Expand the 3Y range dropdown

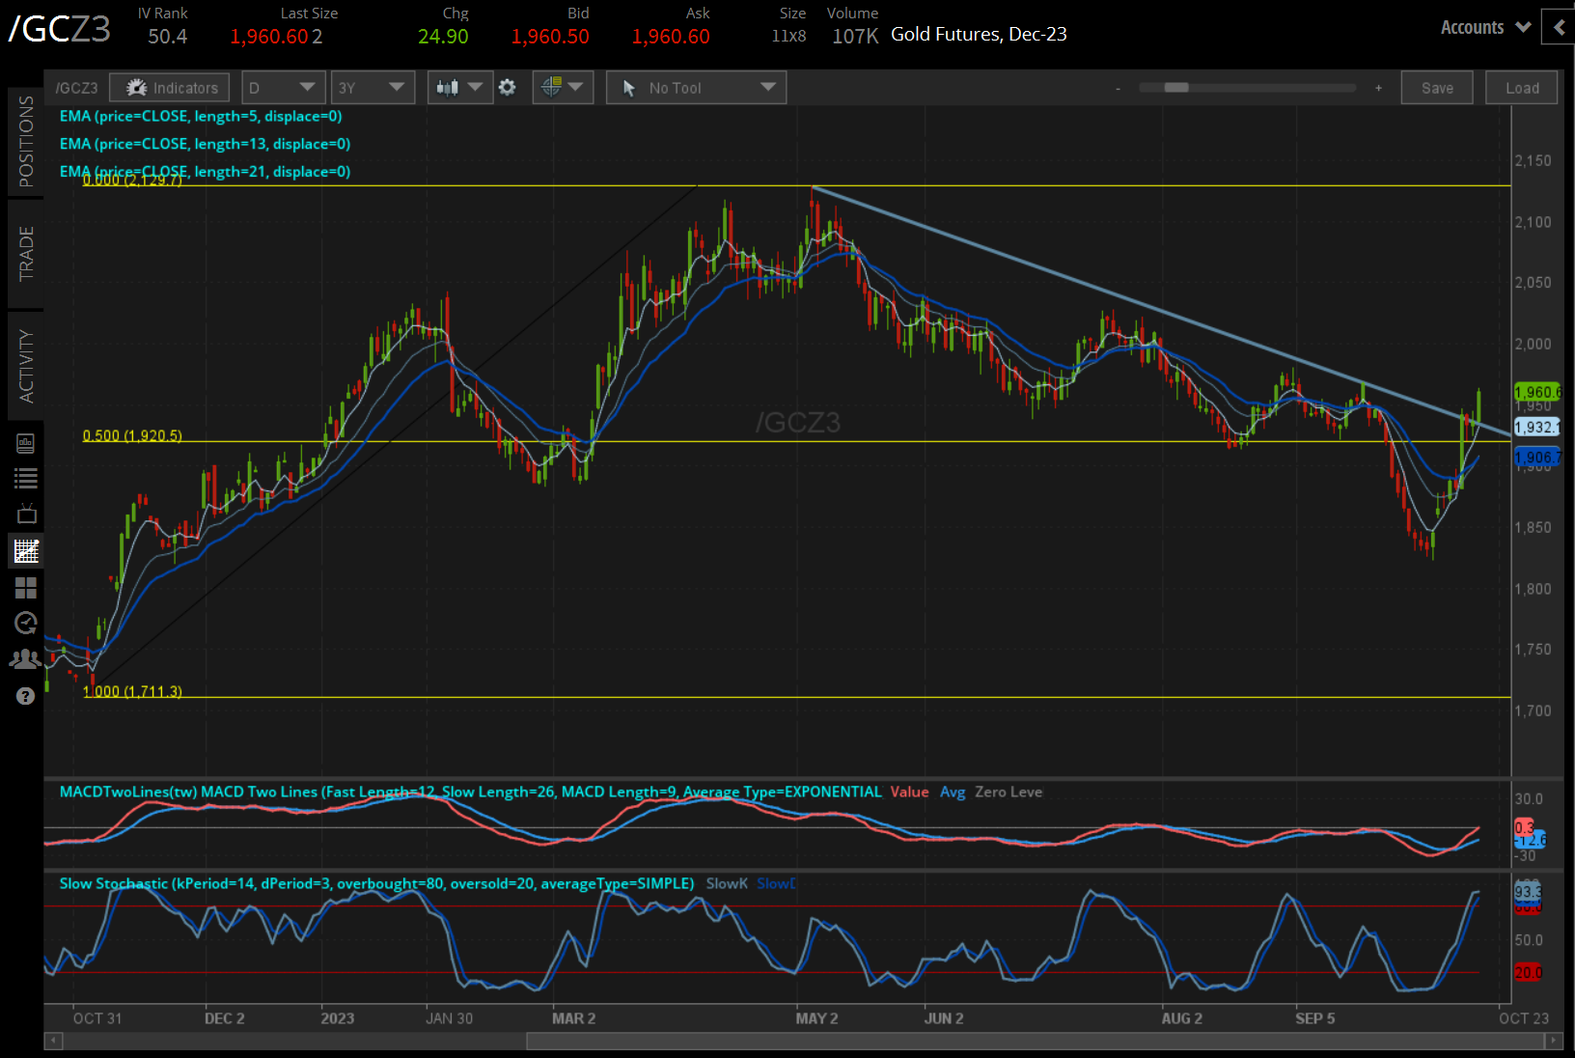372,88
